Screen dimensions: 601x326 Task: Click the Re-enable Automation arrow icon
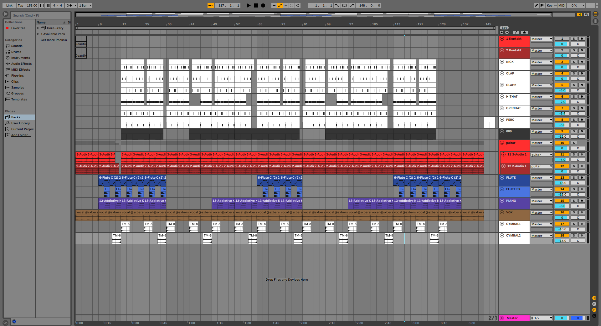[286, 5]
